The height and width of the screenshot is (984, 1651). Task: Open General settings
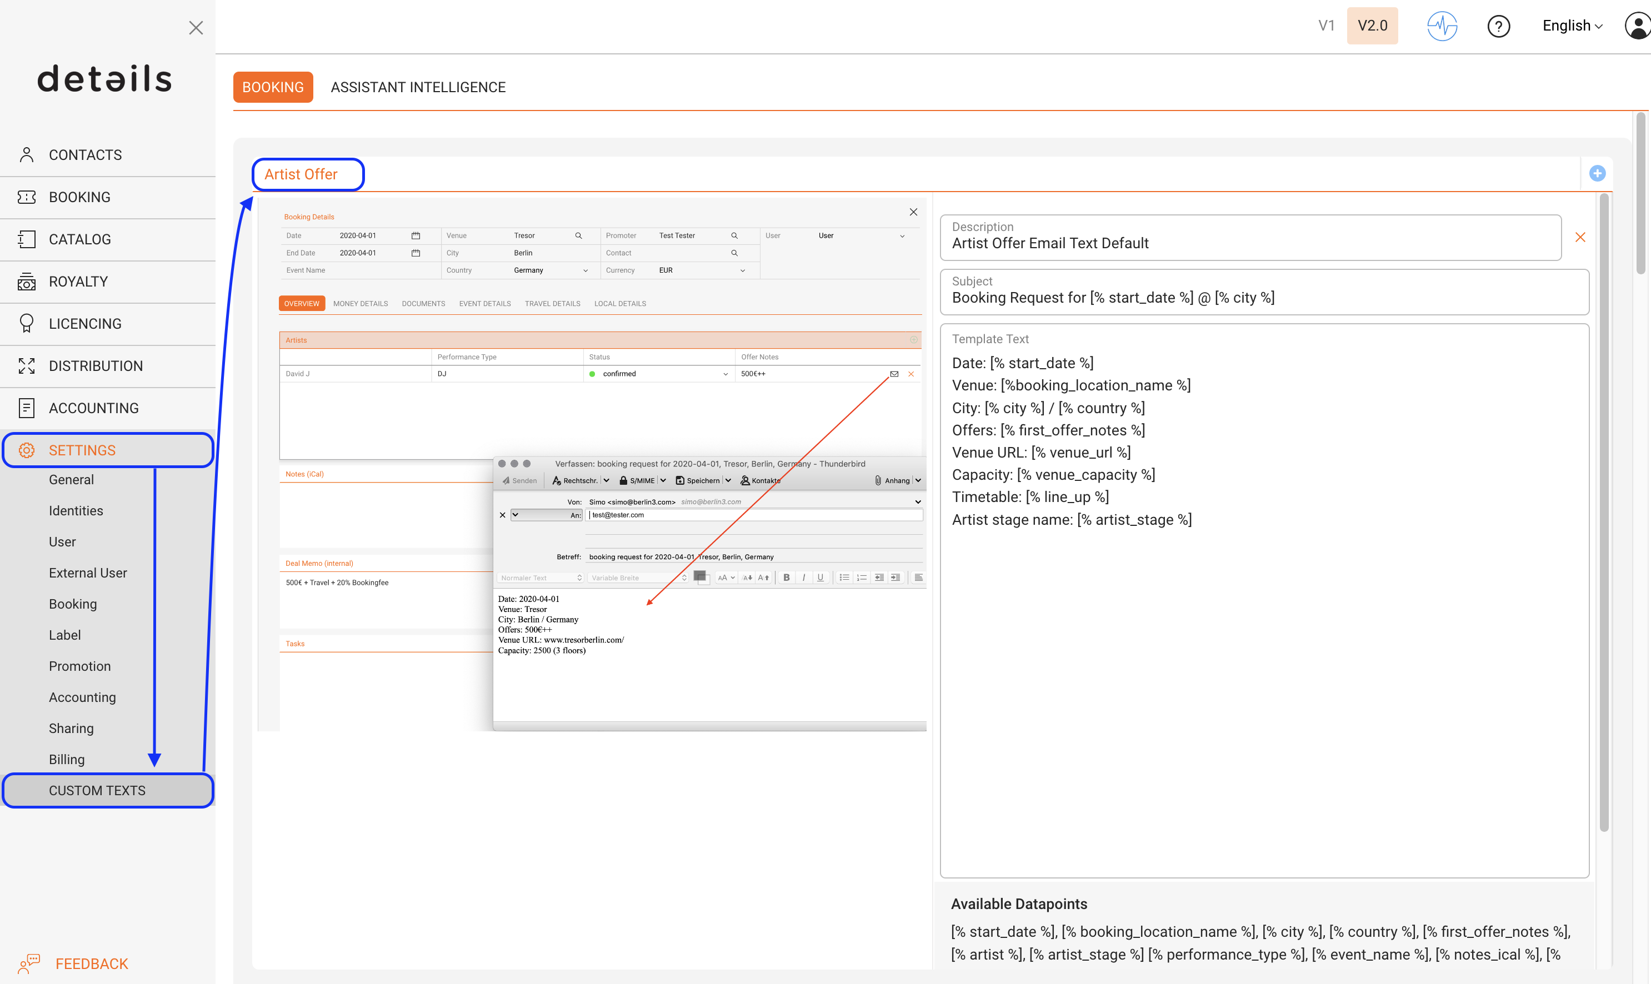click(x=71, y=480)
